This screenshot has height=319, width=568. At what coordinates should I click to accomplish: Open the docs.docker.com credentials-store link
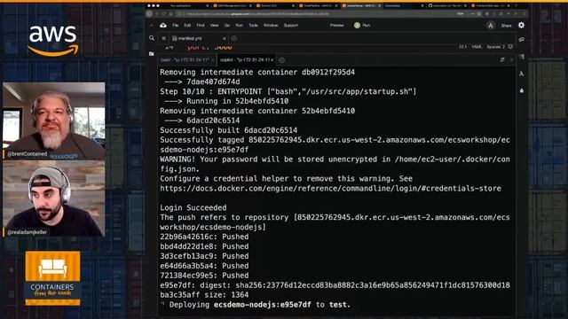click(330, 189)
